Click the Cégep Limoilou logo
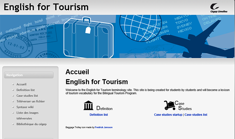This screenshot has width=235, height=139. pos(219,8)
